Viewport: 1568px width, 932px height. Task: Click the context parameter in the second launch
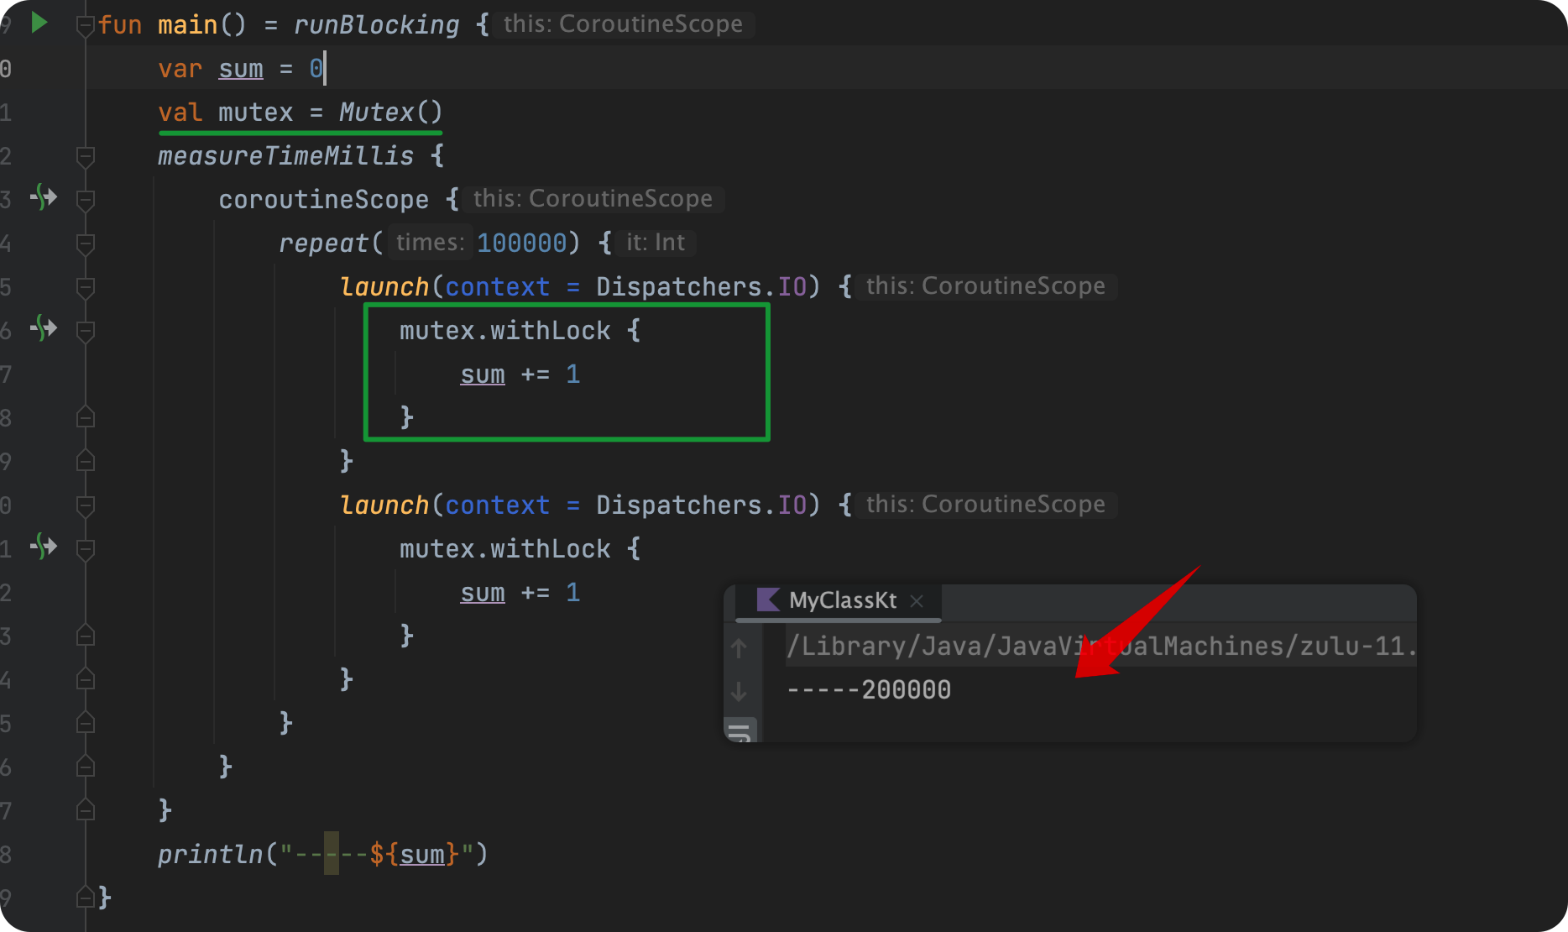tap(497, 505)
